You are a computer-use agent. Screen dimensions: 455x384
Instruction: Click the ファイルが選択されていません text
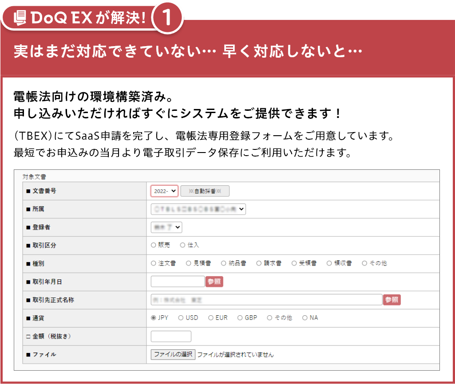[x=235, y=355]
